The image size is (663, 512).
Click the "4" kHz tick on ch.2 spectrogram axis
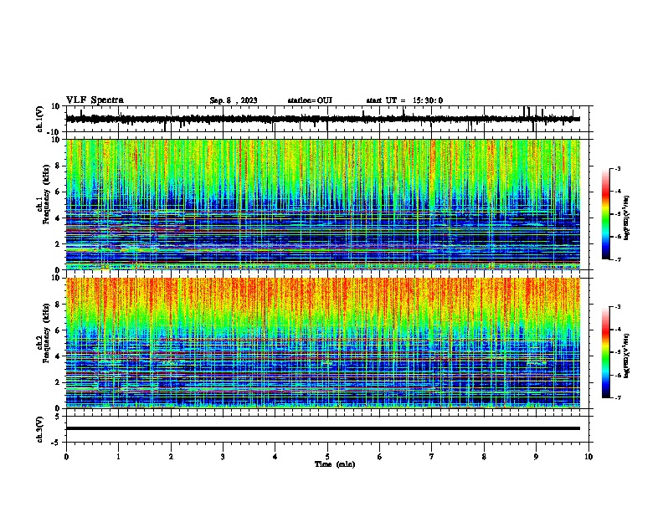pyautogui.click(x=59, y=356)
